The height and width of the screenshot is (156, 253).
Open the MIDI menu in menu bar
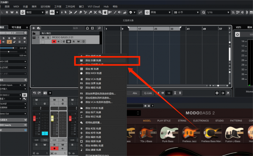(x=16, y=6)
